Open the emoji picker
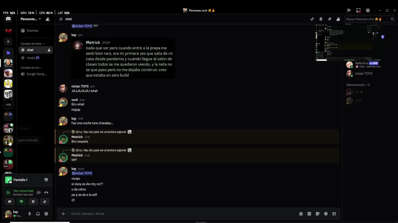Image resolution: width=398 pixels, height=223 pixels. coord(326,214)
